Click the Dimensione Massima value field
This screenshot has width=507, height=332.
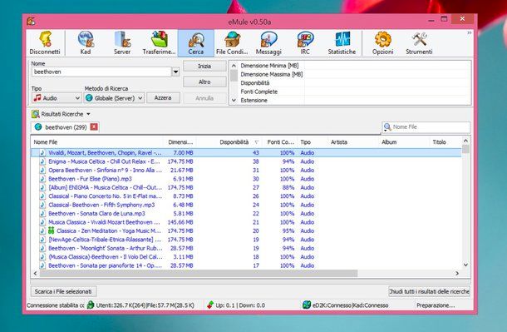point(387,74)
